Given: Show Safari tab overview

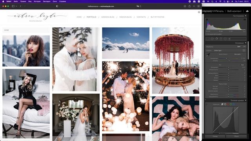Looking at the screenshot, I should click(198, 6).
